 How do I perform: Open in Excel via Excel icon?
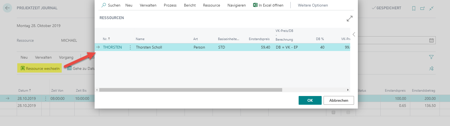tap(255, 5)
